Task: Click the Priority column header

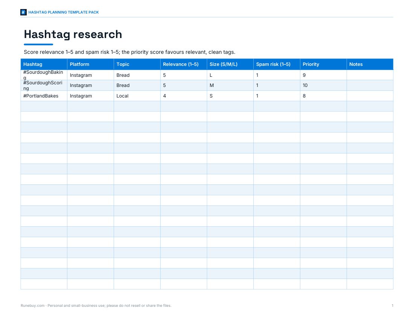Action: (x=323, y=64)
